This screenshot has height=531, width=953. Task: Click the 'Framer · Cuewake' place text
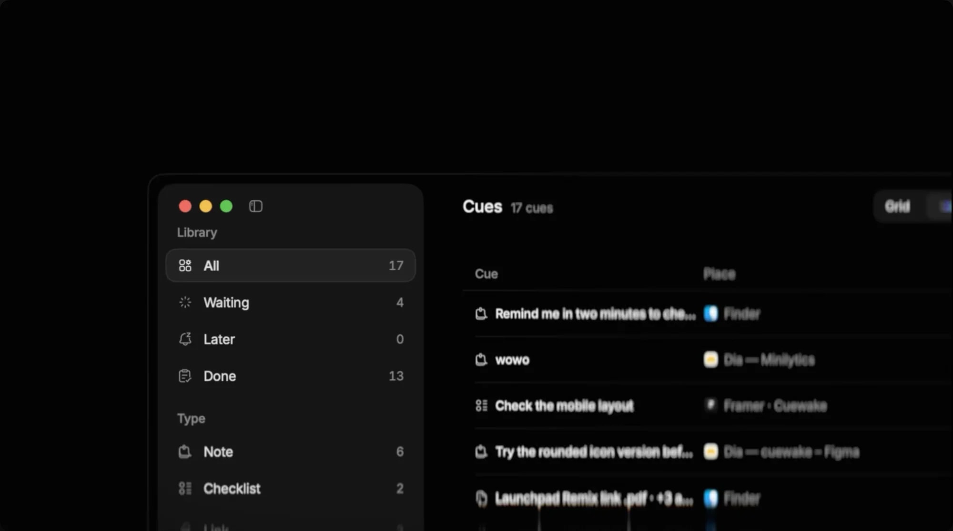775,406
